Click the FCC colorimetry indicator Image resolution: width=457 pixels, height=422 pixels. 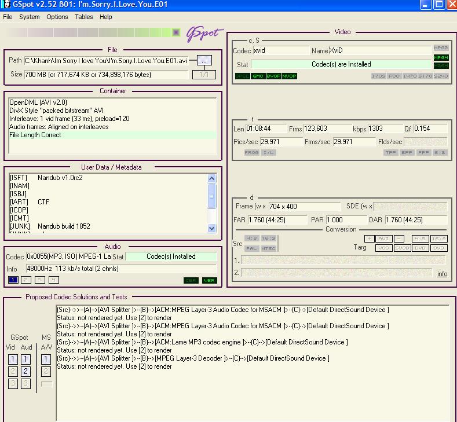(x=394, y=76)
